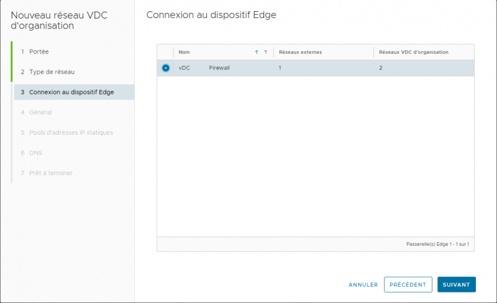
Task: Click the Annuler button
Action: [x=363, y=284]
